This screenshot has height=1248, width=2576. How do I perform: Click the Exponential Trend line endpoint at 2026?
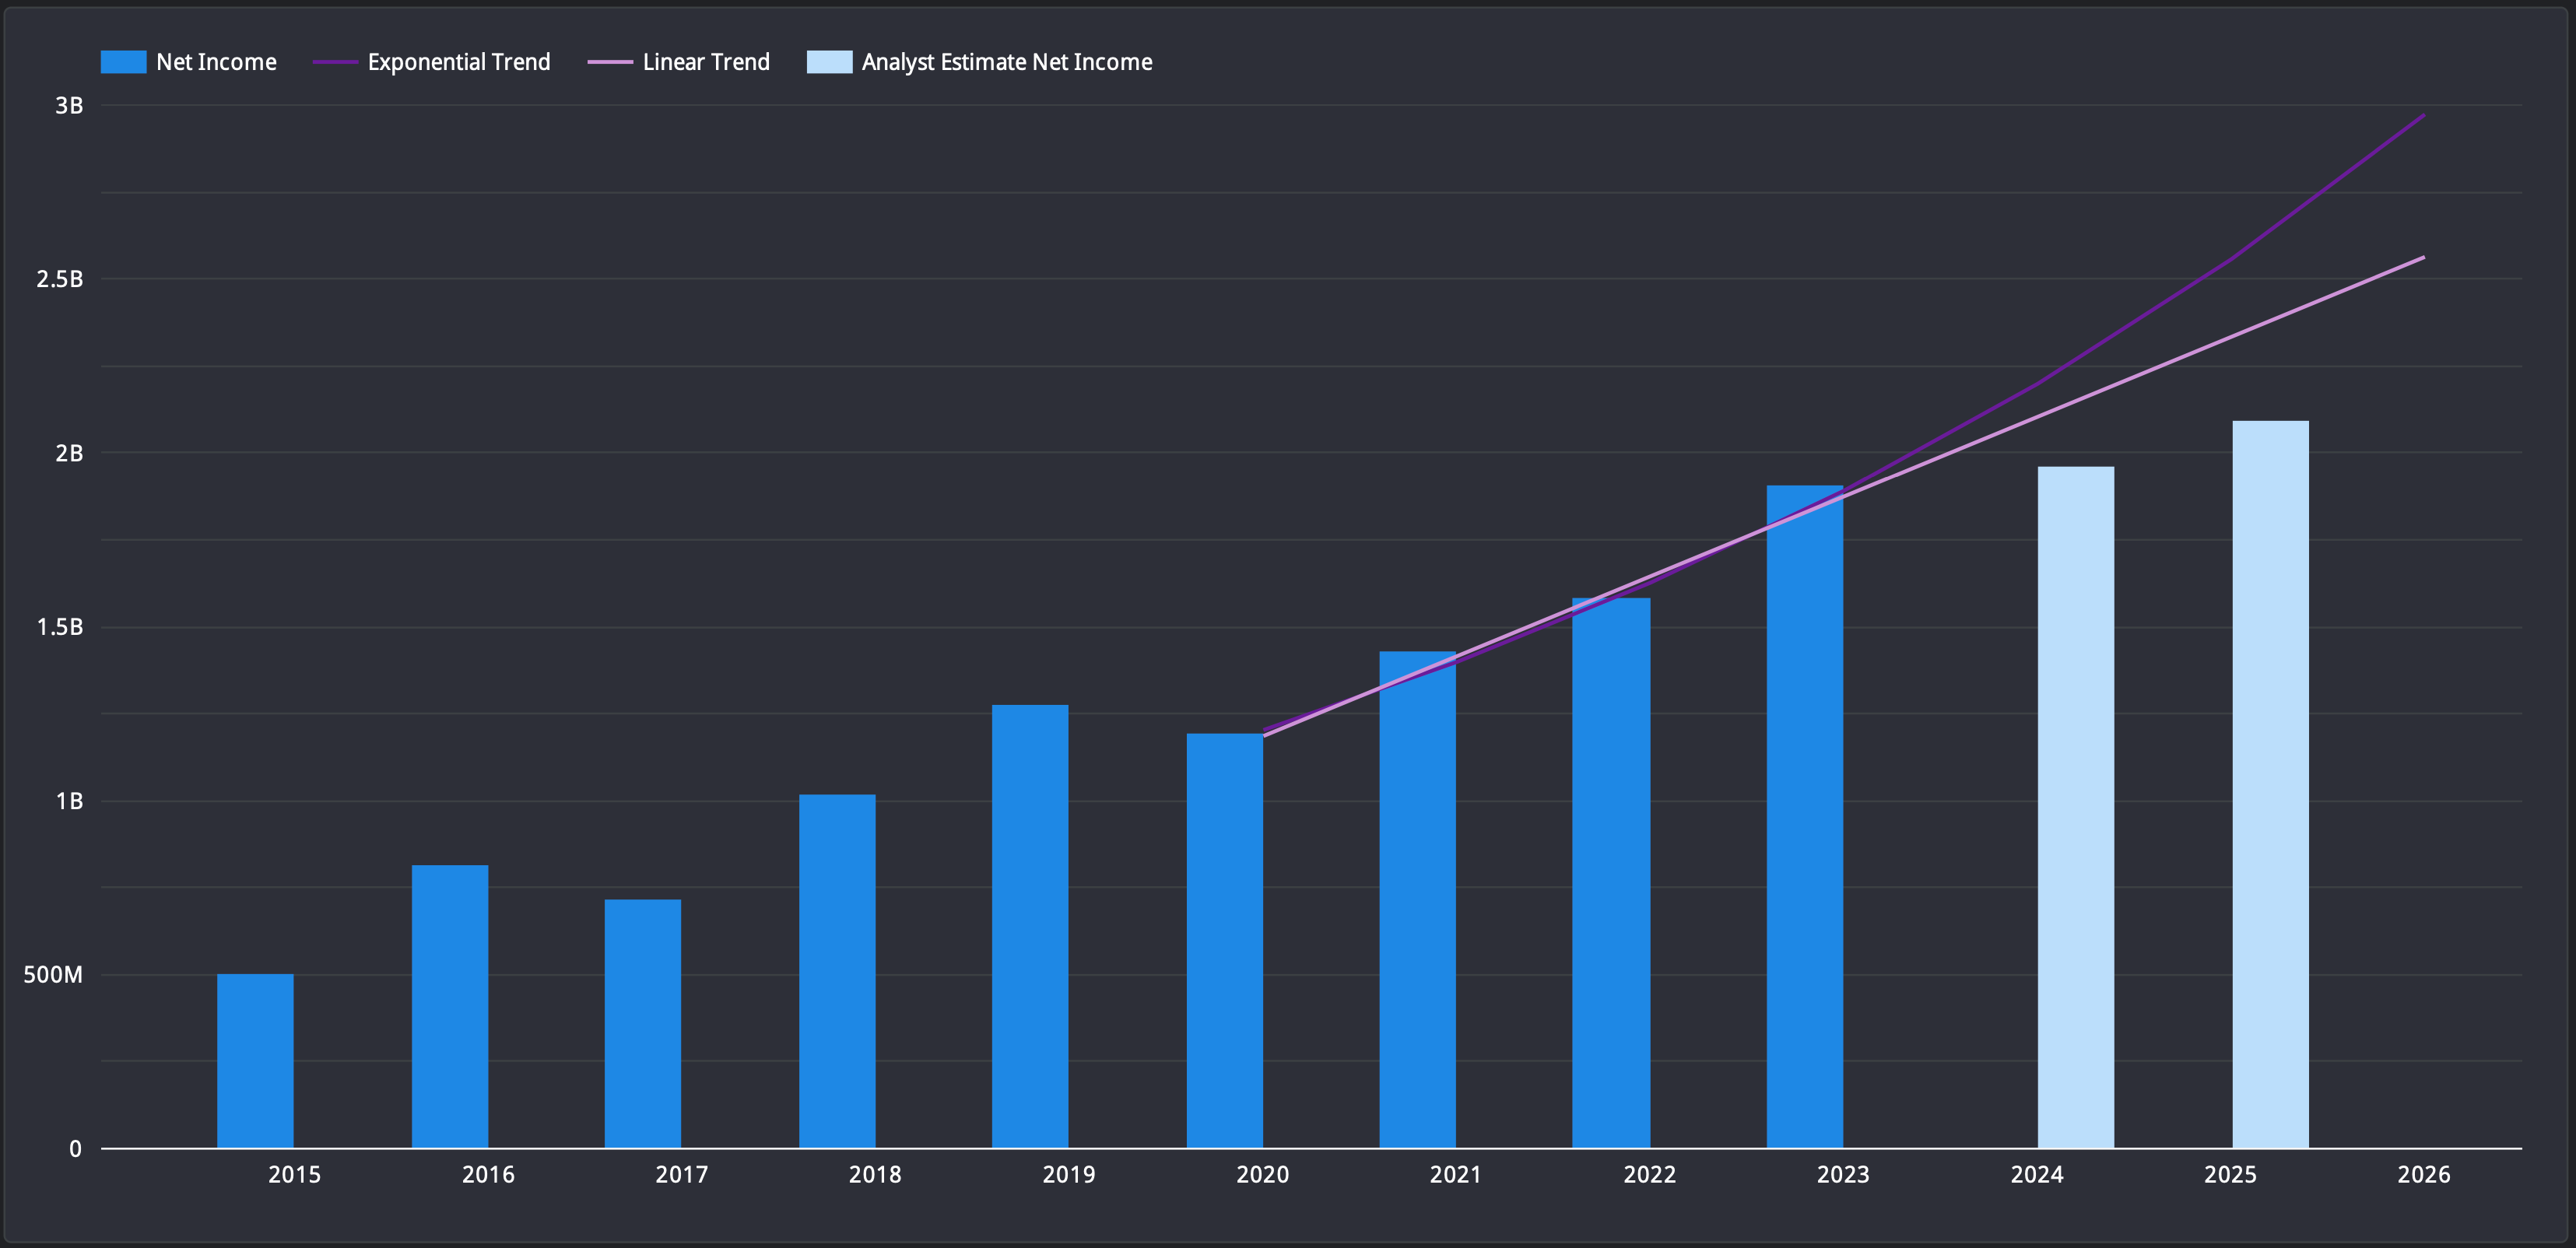pos(2422,116)
